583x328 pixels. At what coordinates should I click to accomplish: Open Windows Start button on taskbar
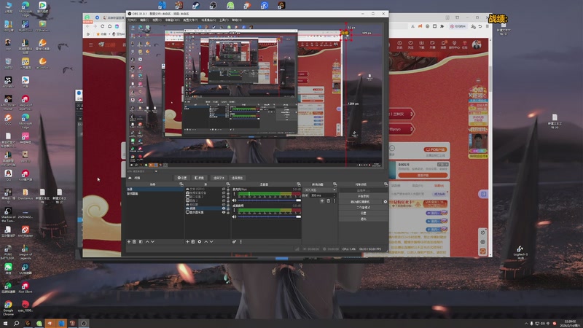[x=5, y=324]
